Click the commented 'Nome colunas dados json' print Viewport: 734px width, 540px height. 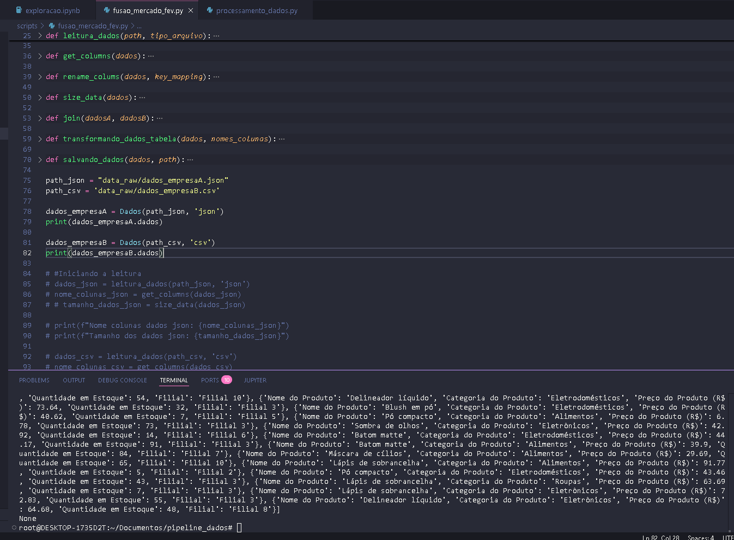(167, 325)
